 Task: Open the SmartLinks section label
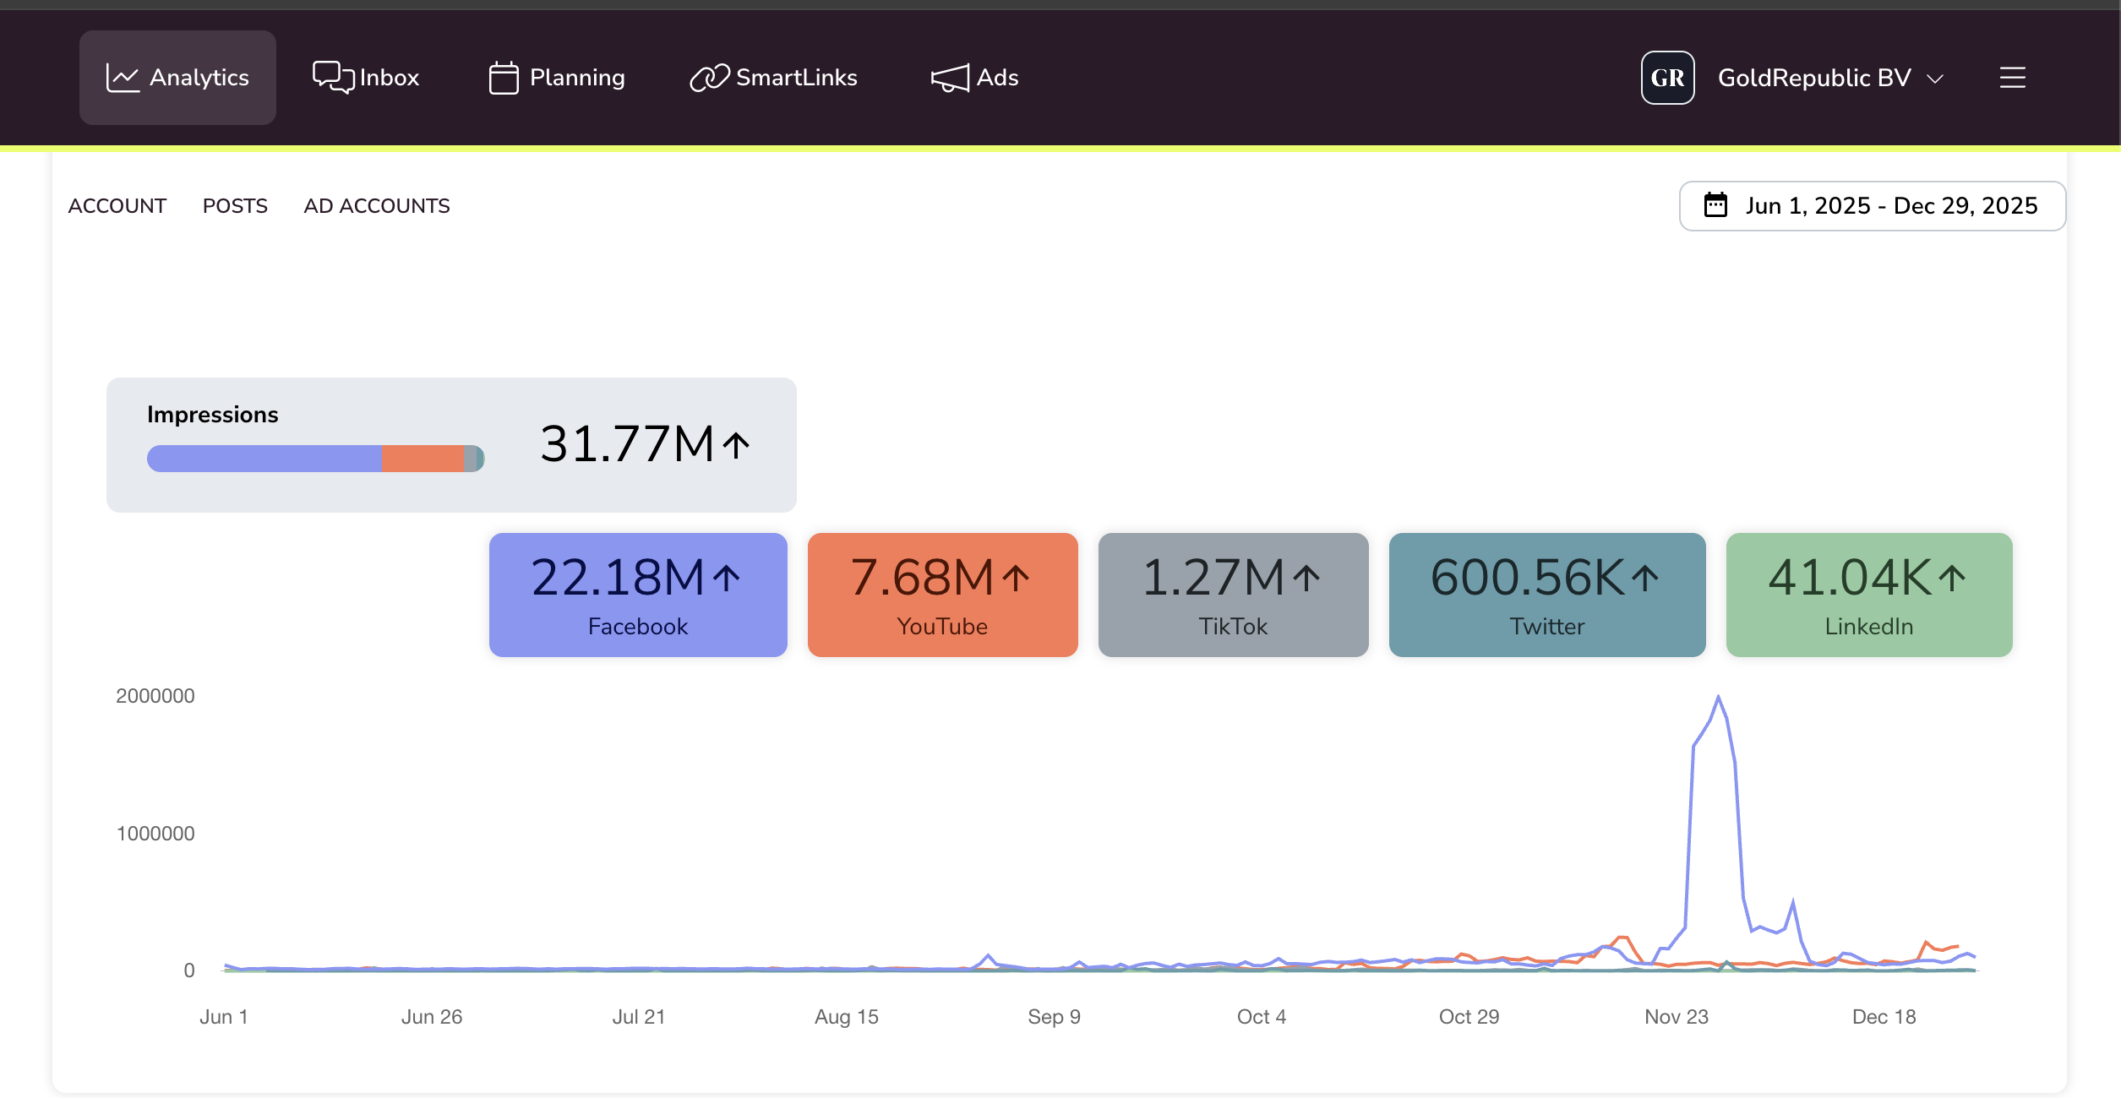coord(797,78)
